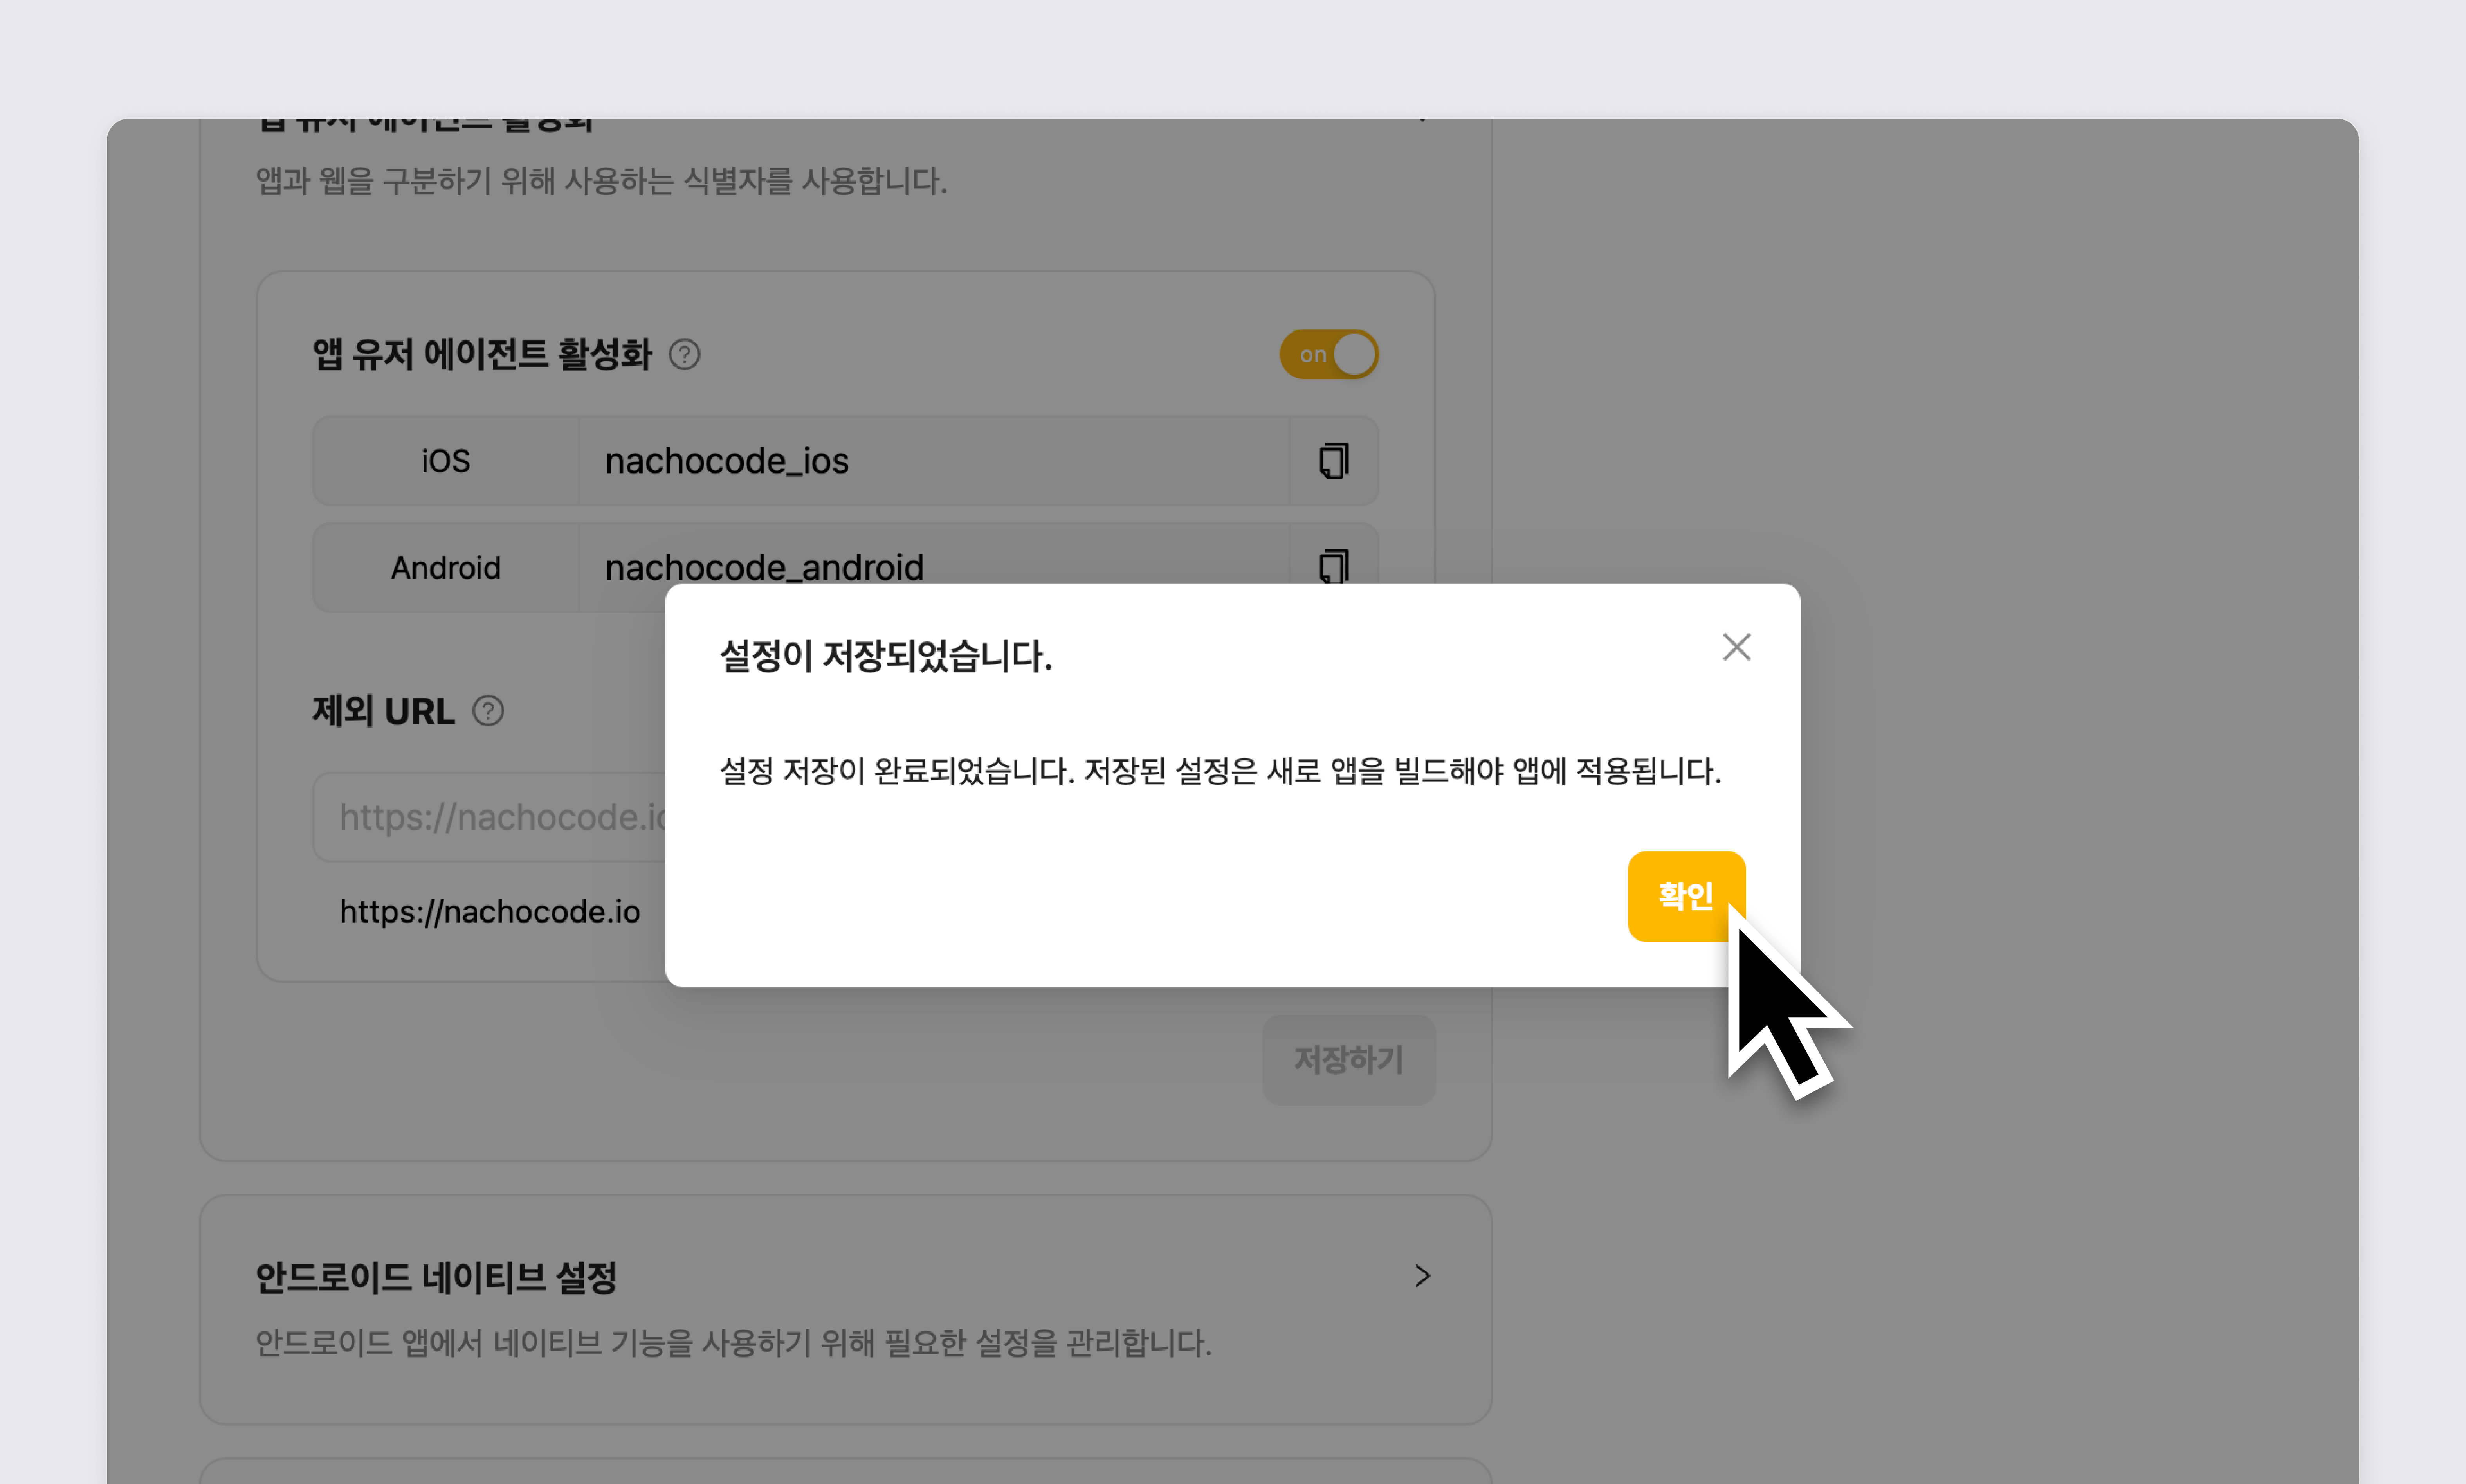Click the 제외 URL heading
2466x1484 pixels.
[384, 711]
